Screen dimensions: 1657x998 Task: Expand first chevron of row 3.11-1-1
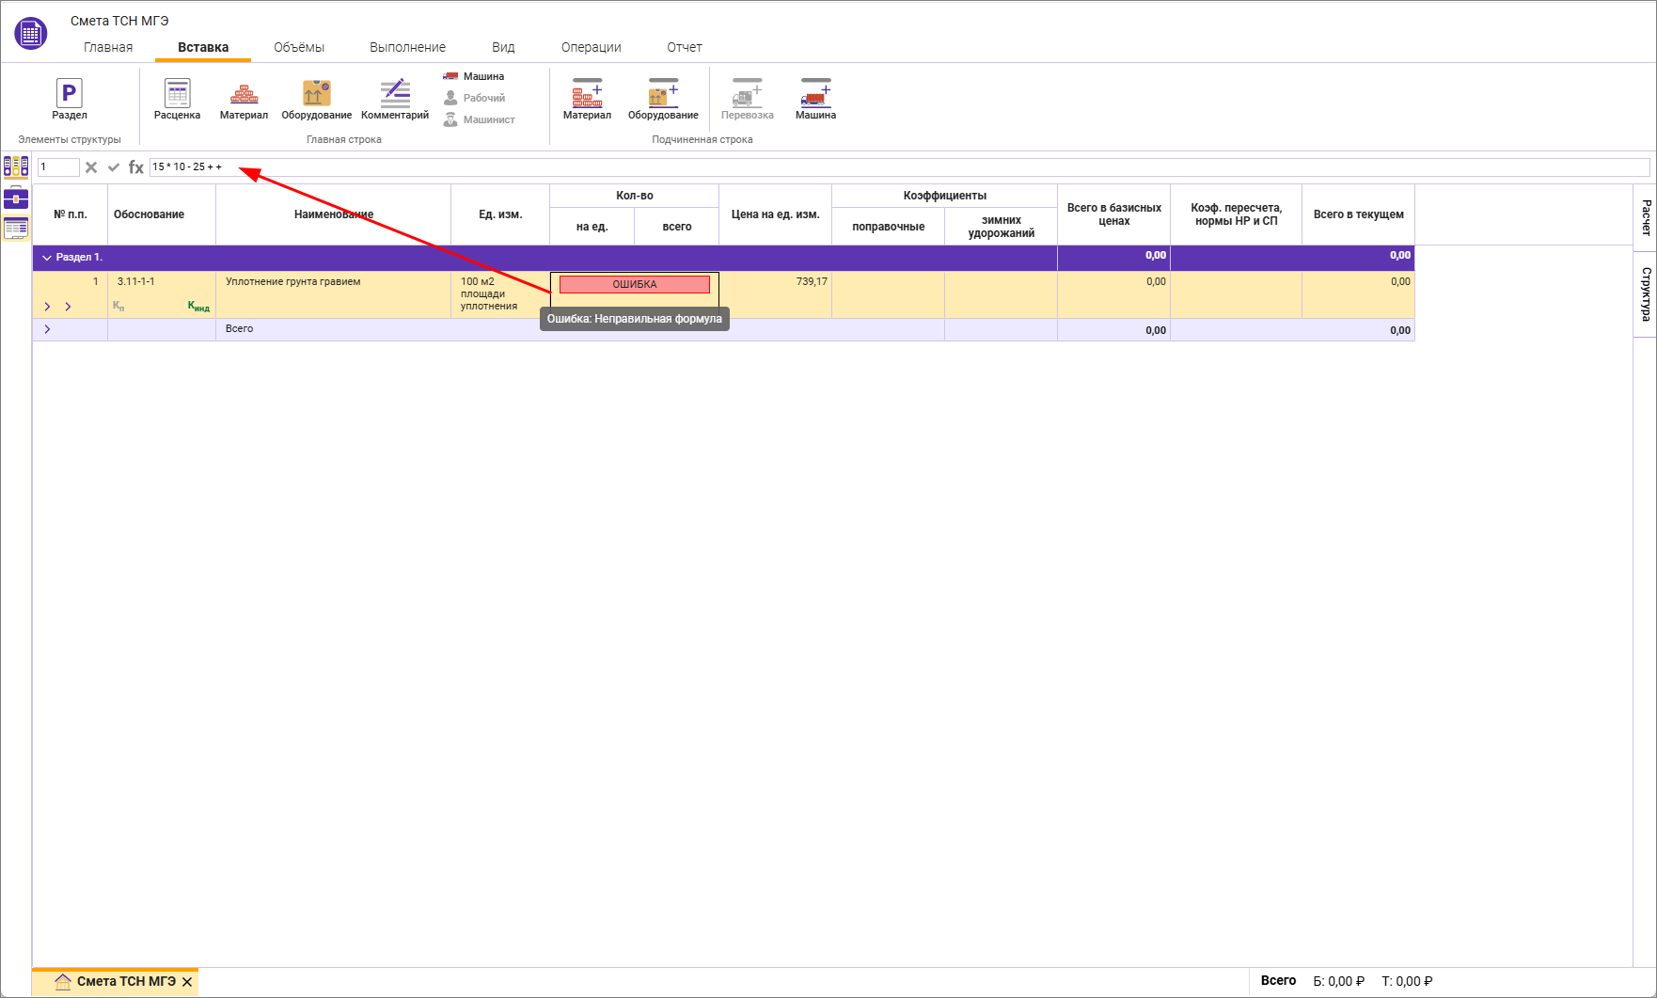click(x=47, y=307)
